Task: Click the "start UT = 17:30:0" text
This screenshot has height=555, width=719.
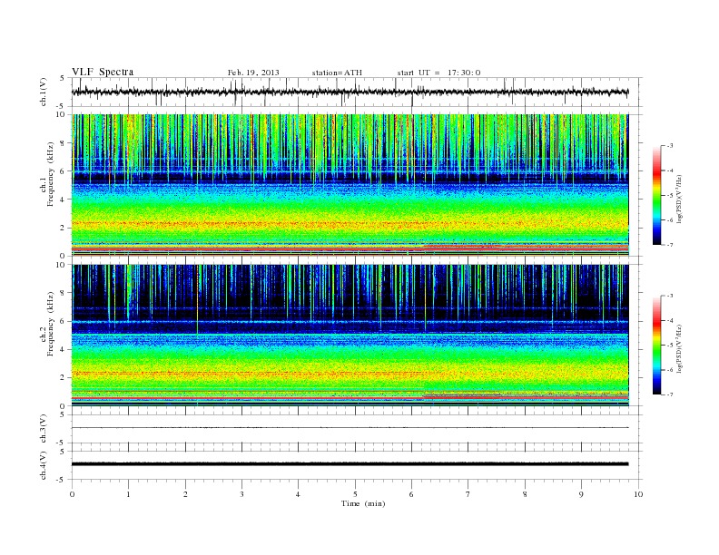Action: pyautogui.click(x=438, y=73)
